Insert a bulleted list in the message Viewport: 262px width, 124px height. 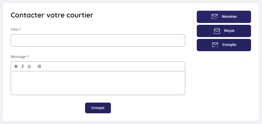click(39, 66)
